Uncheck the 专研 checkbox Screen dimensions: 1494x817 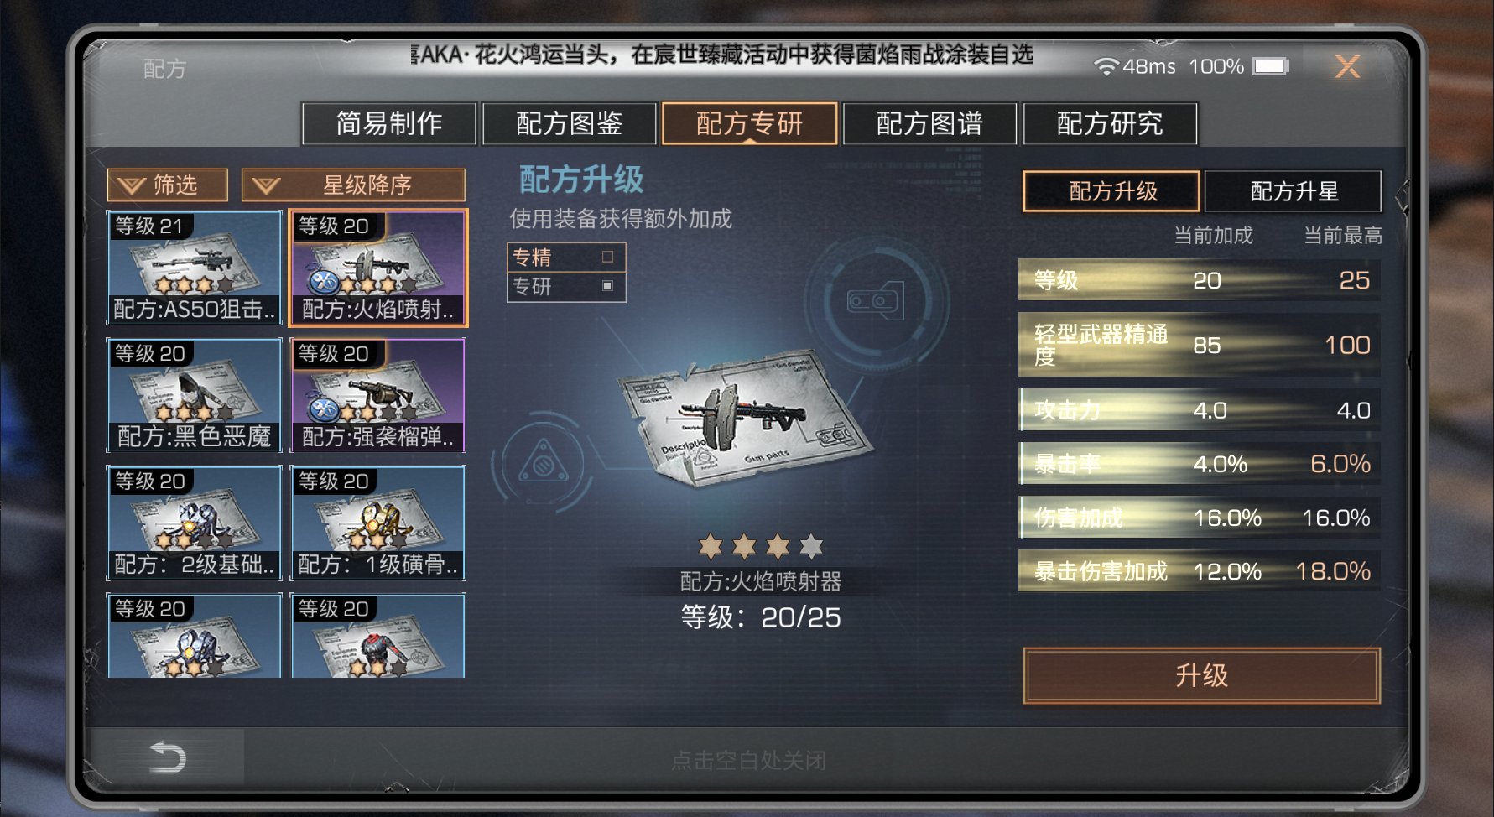607,286
